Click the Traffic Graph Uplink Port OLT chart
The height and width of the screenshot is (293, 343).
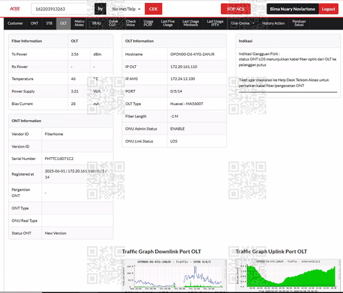pyautogui.click(x=288, y=275)
